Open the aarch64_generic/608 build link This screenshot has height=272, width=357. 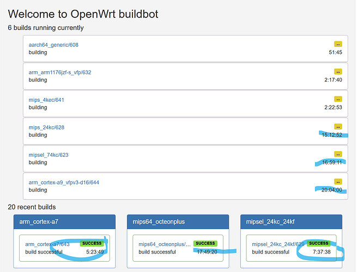point(53,45)
